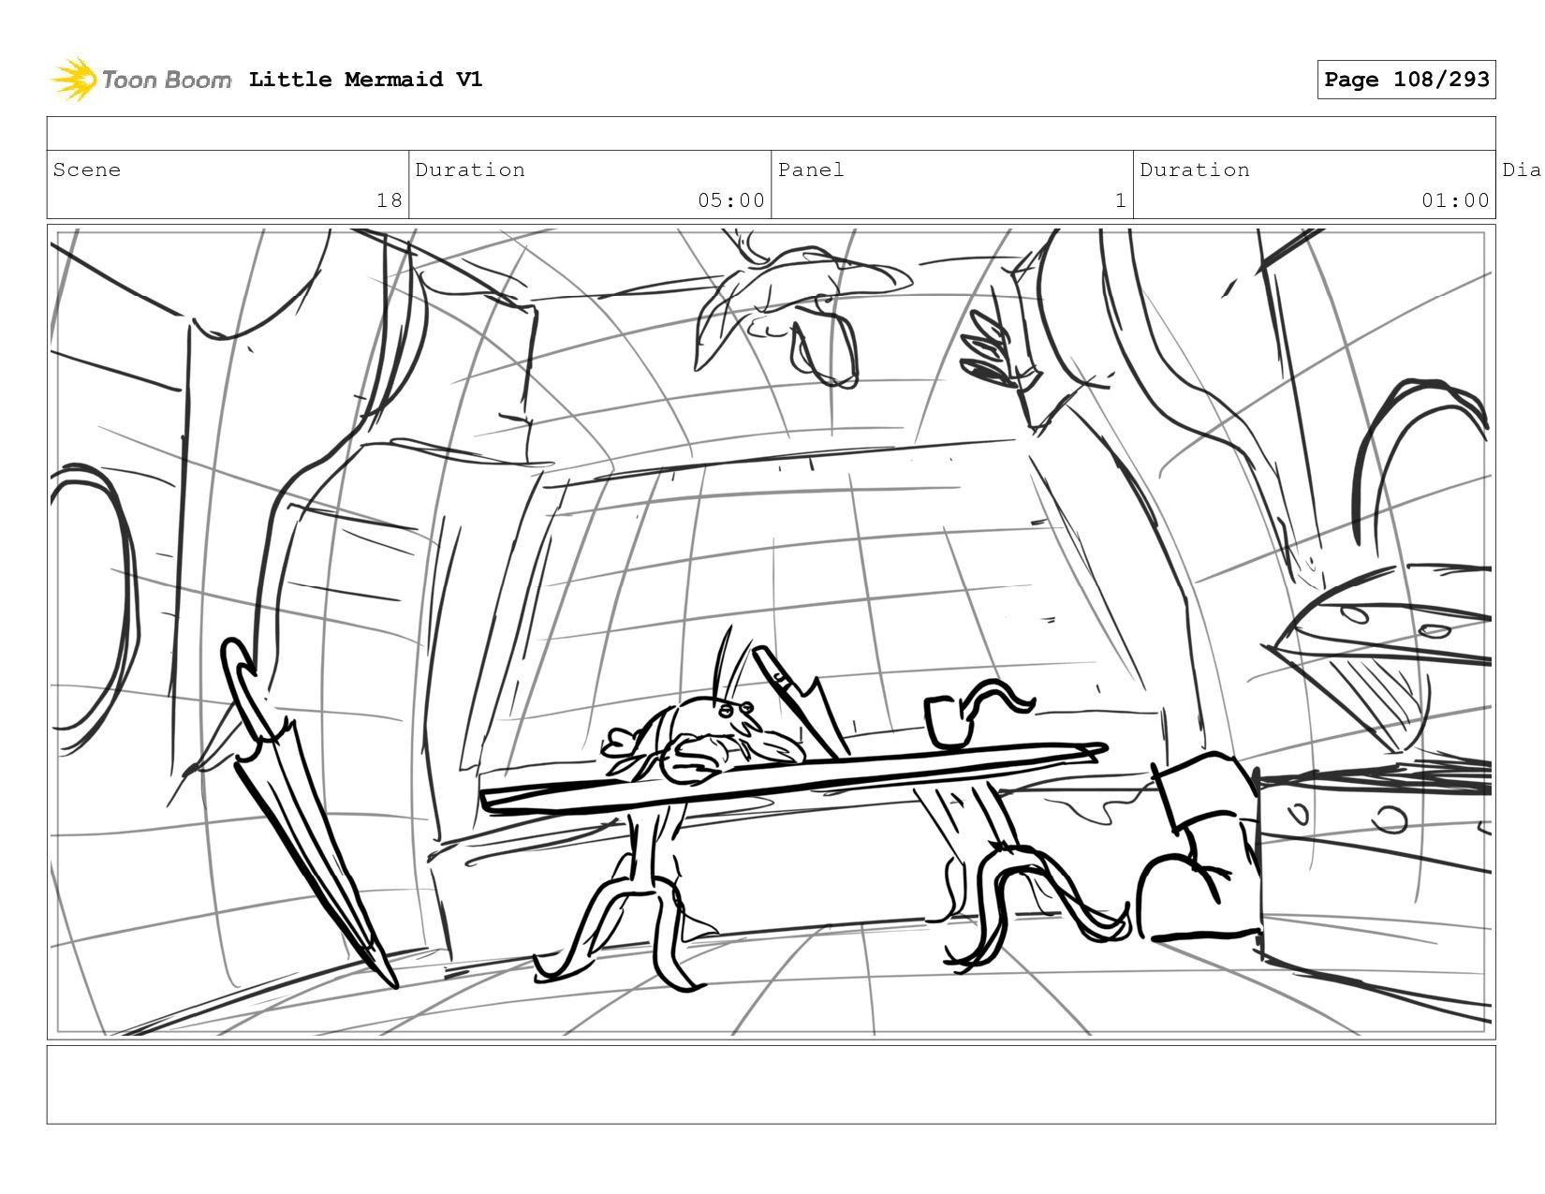Select the Scene label
The height and width of the screenshot is (1194, 1545).
pyautogui.click(x=87, y=170)
